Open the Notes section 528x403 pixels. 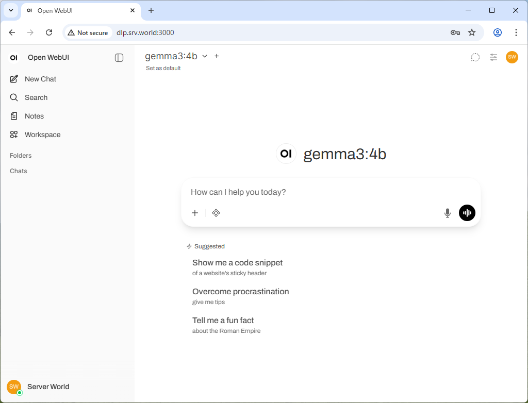point(34,116)
